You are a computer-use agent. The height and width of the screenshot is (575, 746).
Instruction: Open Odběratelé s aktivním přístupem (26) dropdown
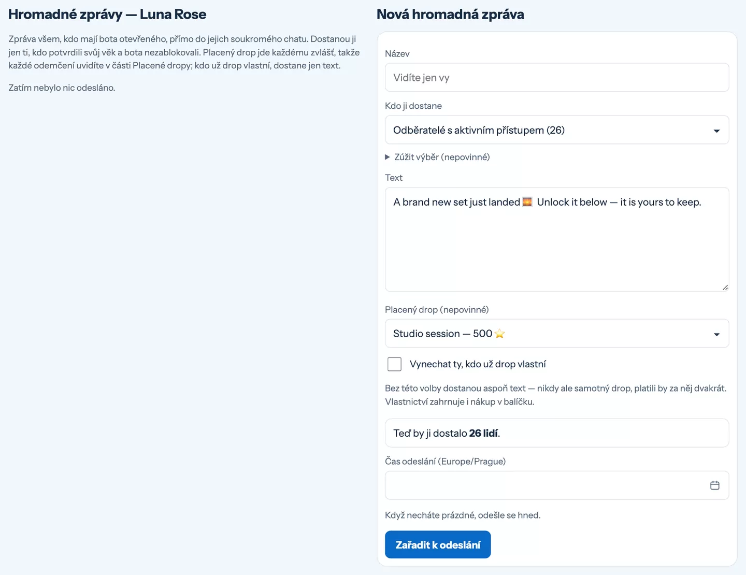[557, 130]
